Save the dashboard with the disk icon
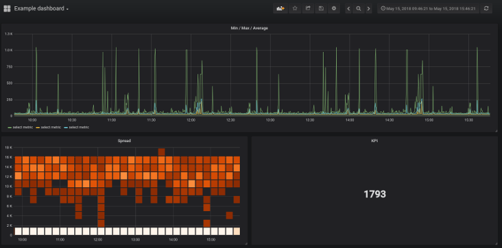Screen dimensions: 502x248 pyautogui.click(x=321, y=9)
